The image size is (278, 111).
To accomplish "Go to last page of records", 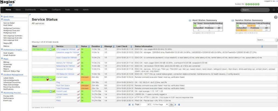I will [x=179, y=104].
